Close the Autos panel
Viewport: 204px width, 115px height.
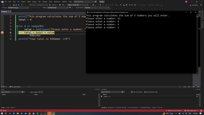[99, 89]
